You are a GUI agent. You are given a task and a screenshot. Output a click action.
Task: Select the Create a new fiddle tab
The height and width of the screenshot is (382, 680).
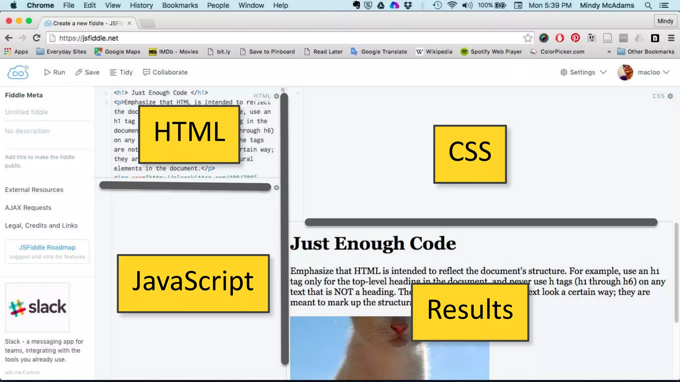(x=88, y=23)
